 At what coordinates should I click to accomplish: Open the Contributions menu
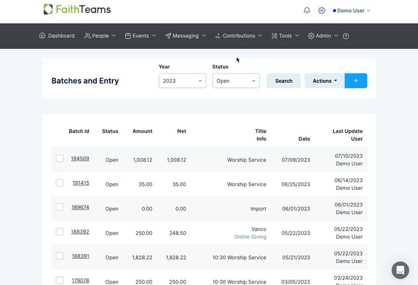239,36
